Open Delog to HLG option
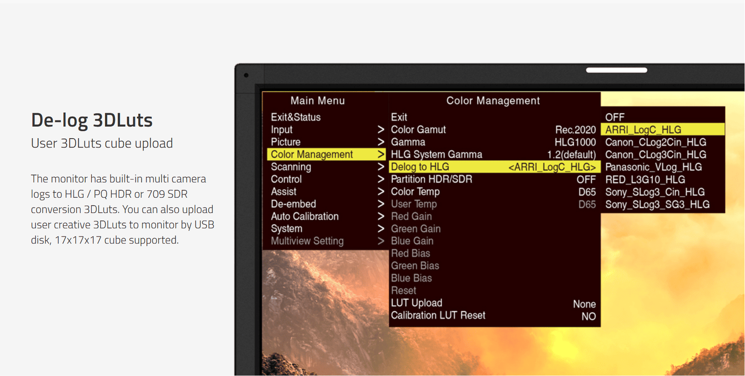The height and width of the screenshot is (376, 745). pyautogui.click(x=420, y=167)
